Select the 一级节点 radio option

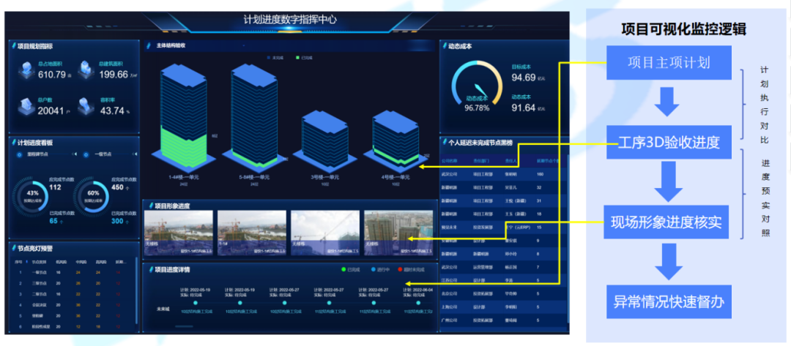pos(86,154)
